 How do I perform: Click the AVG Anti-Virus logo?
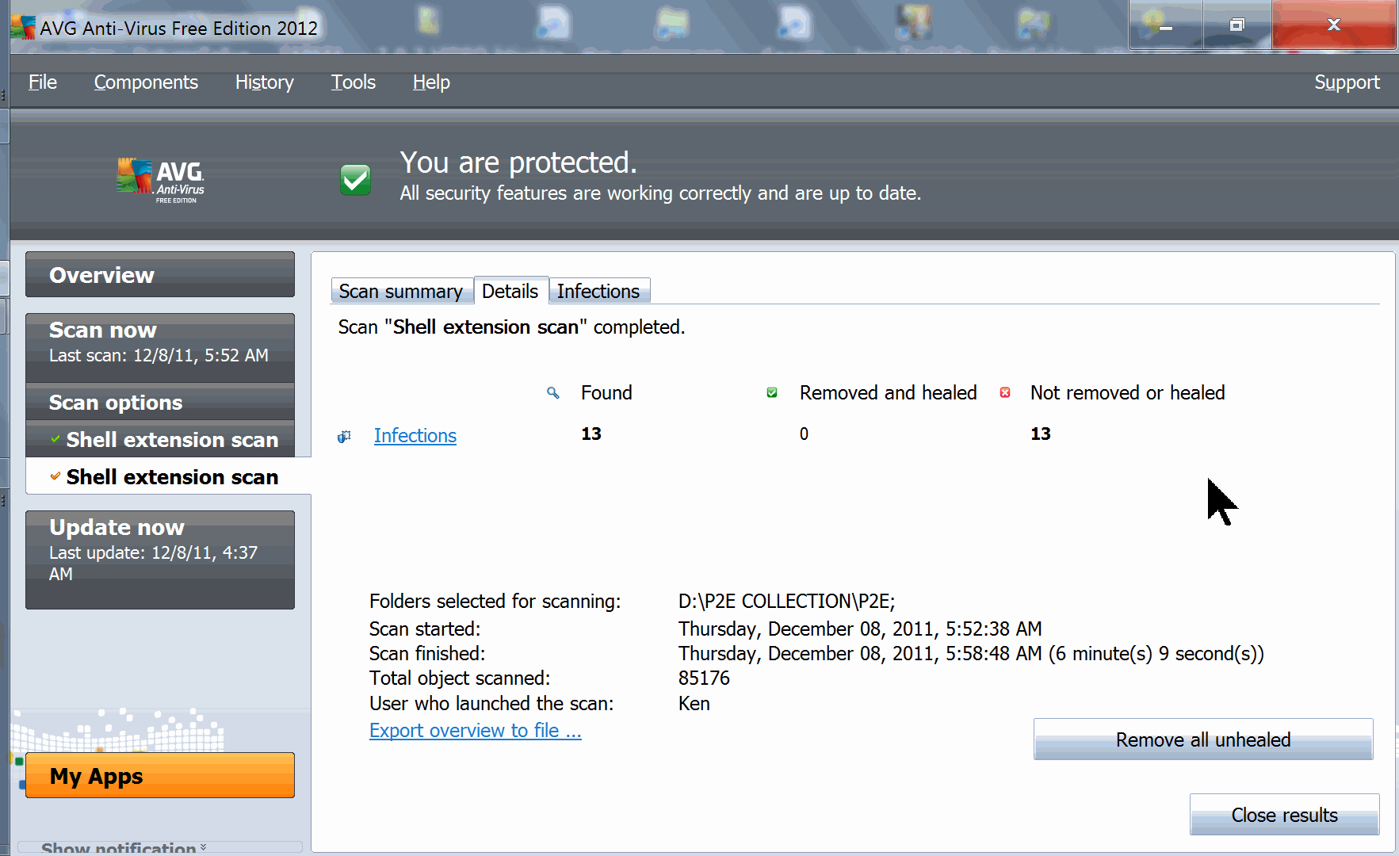click(161, 180)
